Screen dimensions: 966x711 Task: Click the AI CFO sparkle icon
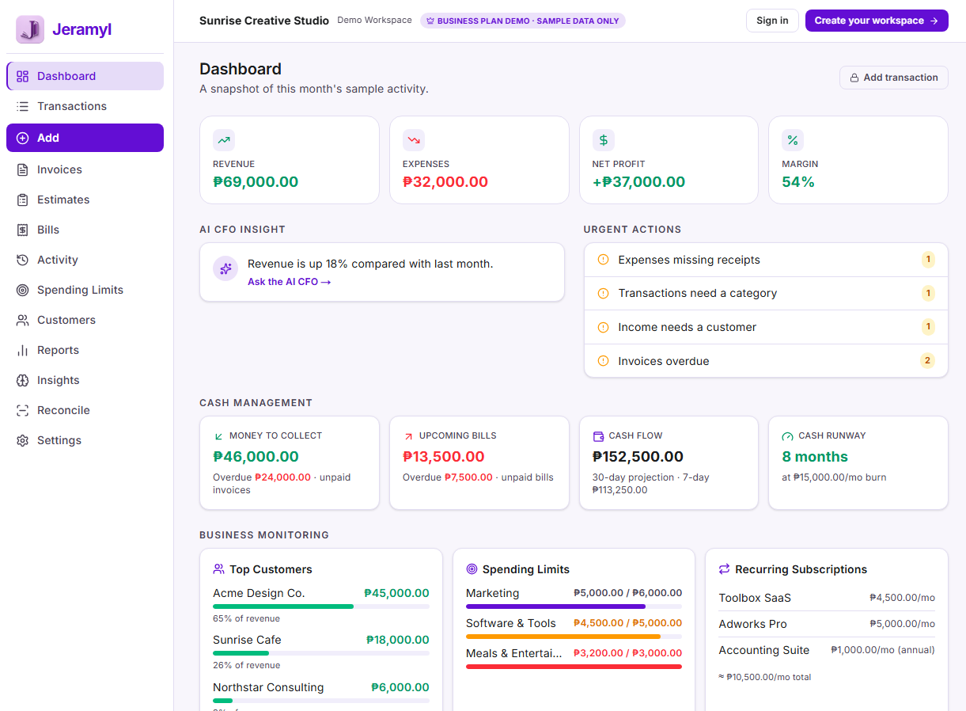[225, 268]
